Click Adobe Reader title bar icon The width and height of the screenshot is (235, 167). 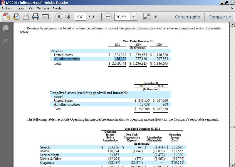pyautogui.click(x=3, y=3)
